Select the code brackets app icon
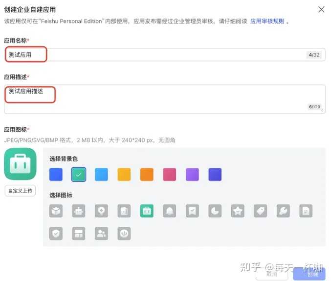This screenshot has height=281, width=331. coord(124,233)
